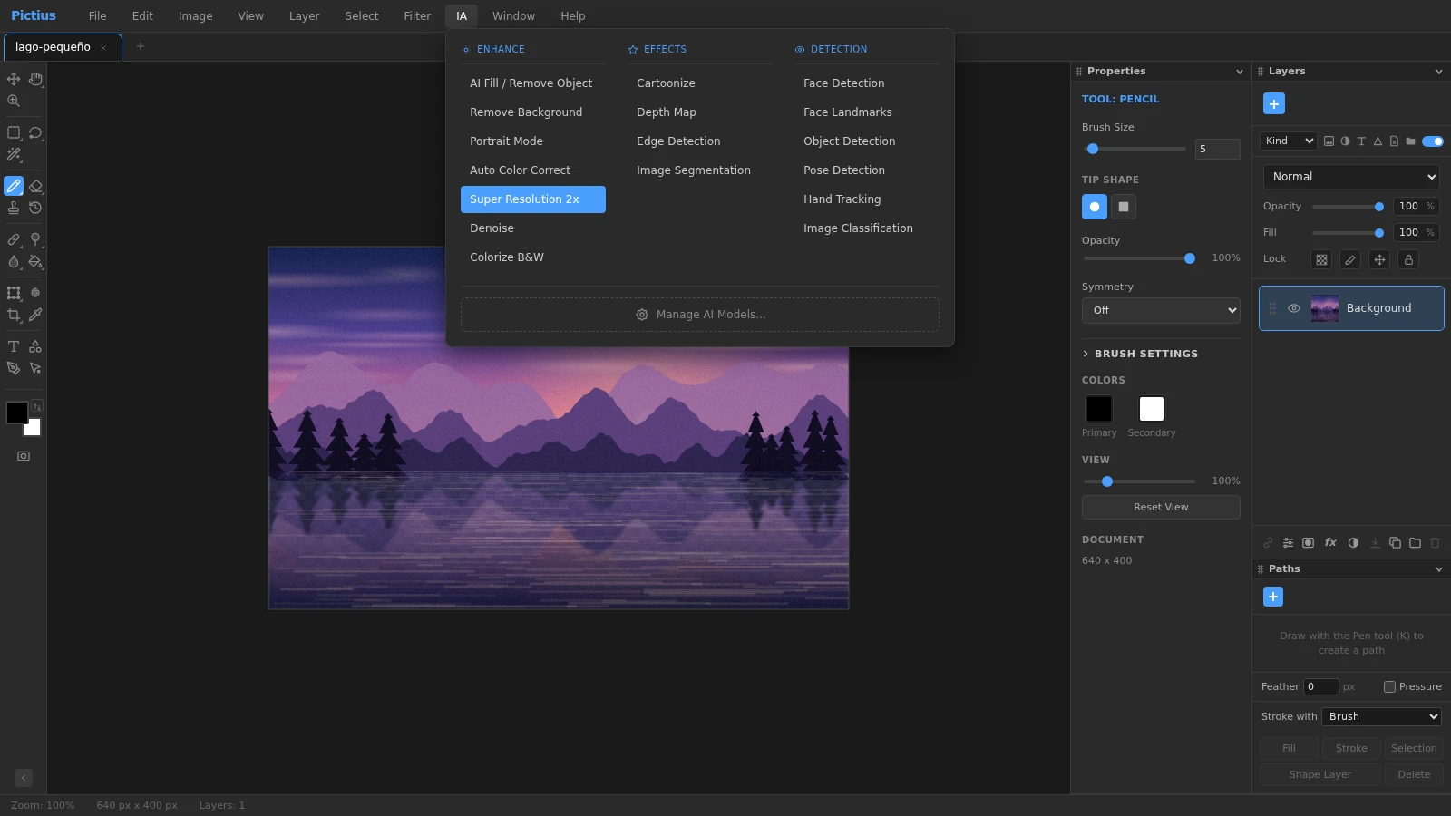This screenshot has height=816, width=1451.
Task: Add a new layer with plus button
Action: pos(1274,103)
